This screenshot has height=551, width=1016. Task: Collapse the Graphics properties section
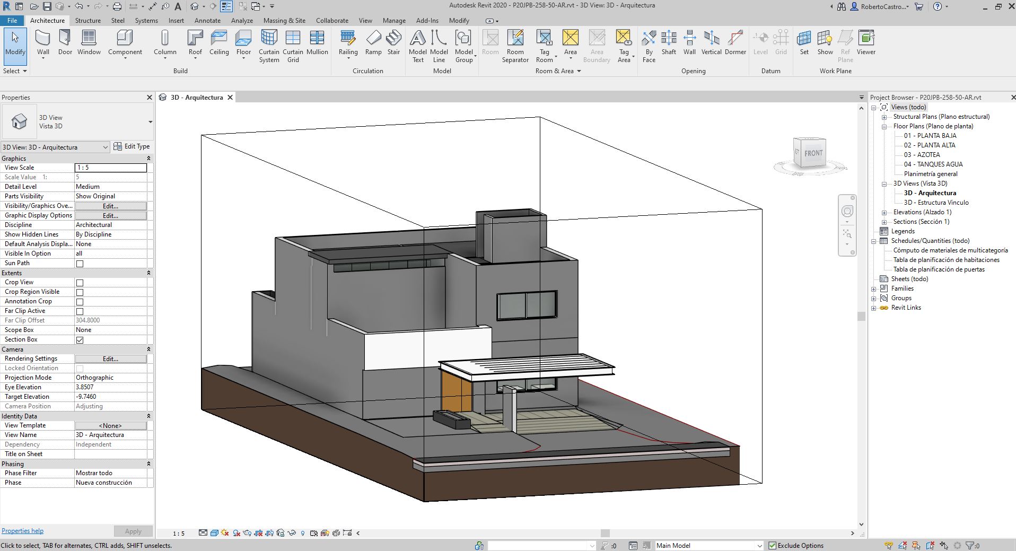pyautogui.click(x=148, y=158)
